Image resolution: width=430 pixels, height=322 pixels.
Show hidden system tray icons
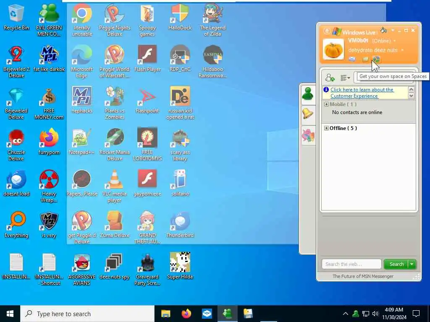click(x=346, y=314)
